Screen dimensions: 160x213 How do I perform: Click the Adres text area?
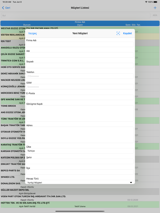tap(80, 135)
